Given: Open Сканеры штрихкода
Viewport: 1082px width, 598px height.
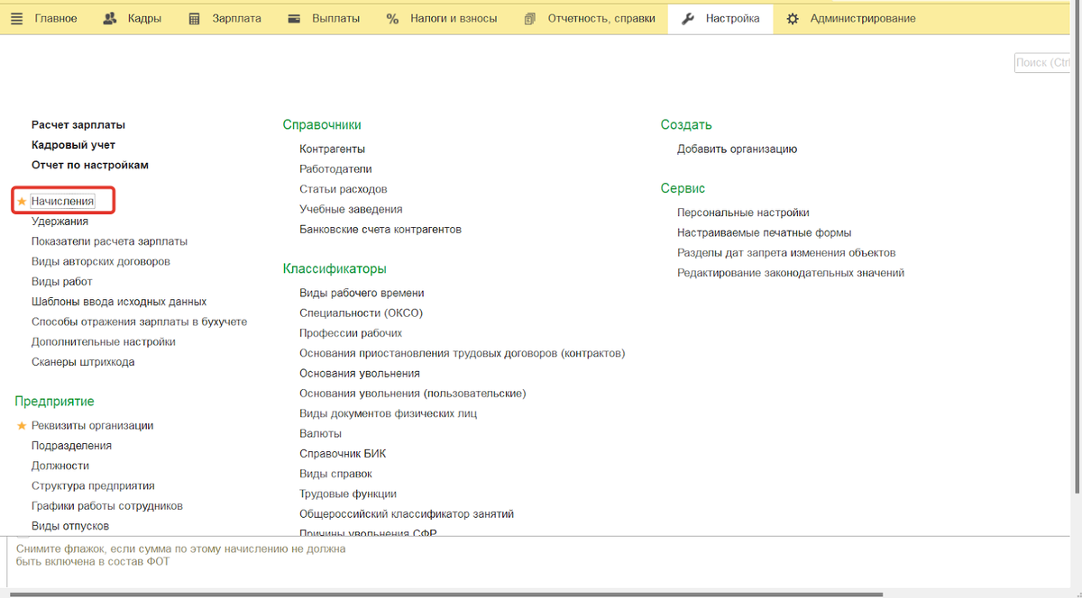Looking at the screenshot, I should (83, 362).
